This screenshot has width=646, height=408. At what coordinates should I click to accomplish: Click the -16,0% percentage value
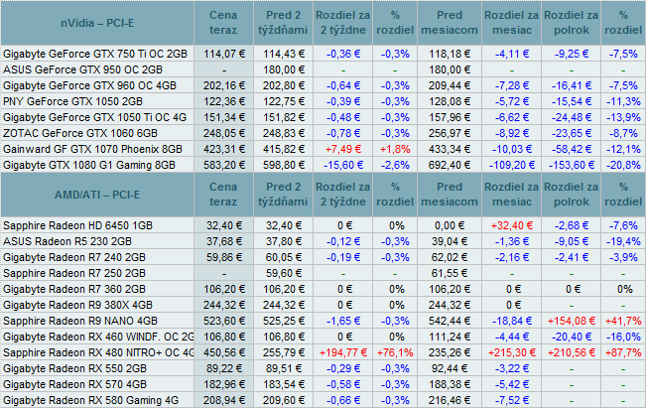pyautogui.click(x=623, y=337)
